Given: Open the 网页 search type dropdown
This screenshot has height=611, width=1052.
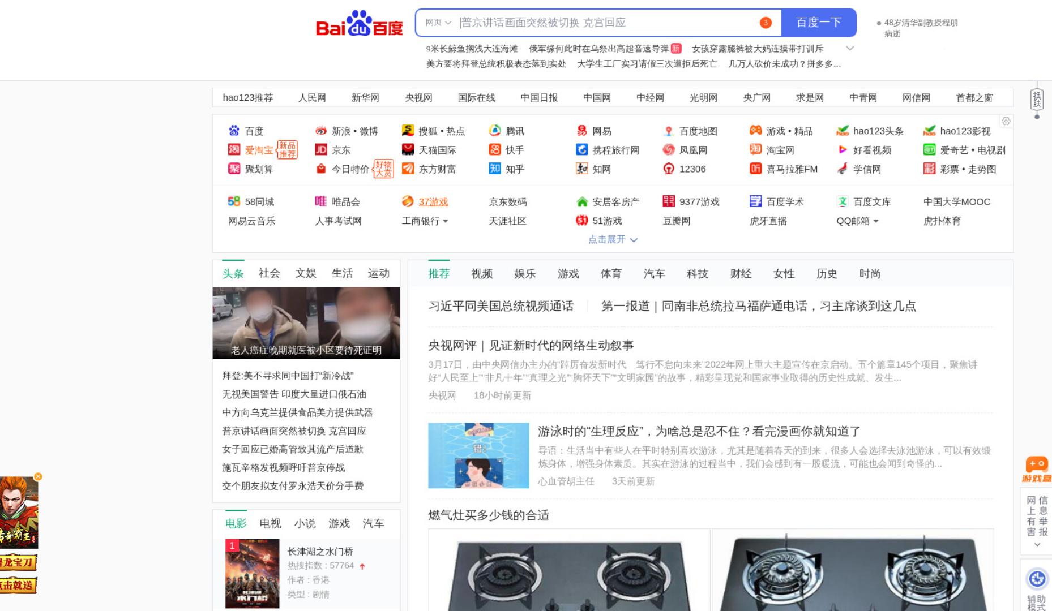Looking at the screenshot, I should click(x=438, y=23).
